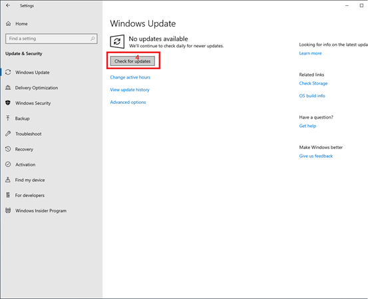
Task: Click the large update status refresh icon
Action: (x=117, y=41)
